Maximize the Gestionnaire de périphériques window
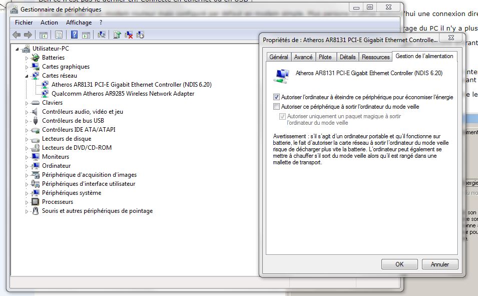 370,7
